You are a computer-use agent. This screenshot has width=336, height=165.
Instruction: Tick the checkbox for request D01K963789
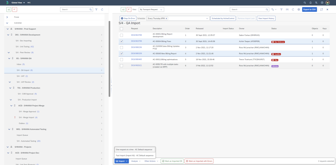pyautogui.click(x=121, y=35)
